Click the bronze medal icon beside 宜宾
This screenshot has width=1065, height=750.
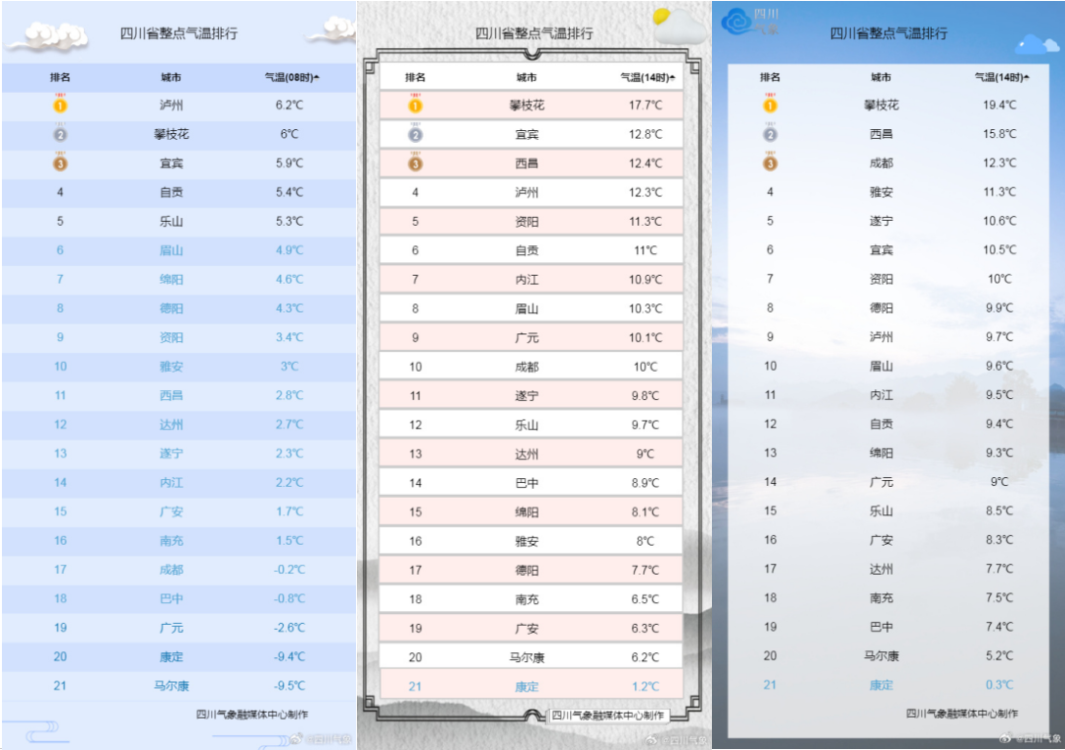click(60, 164)
